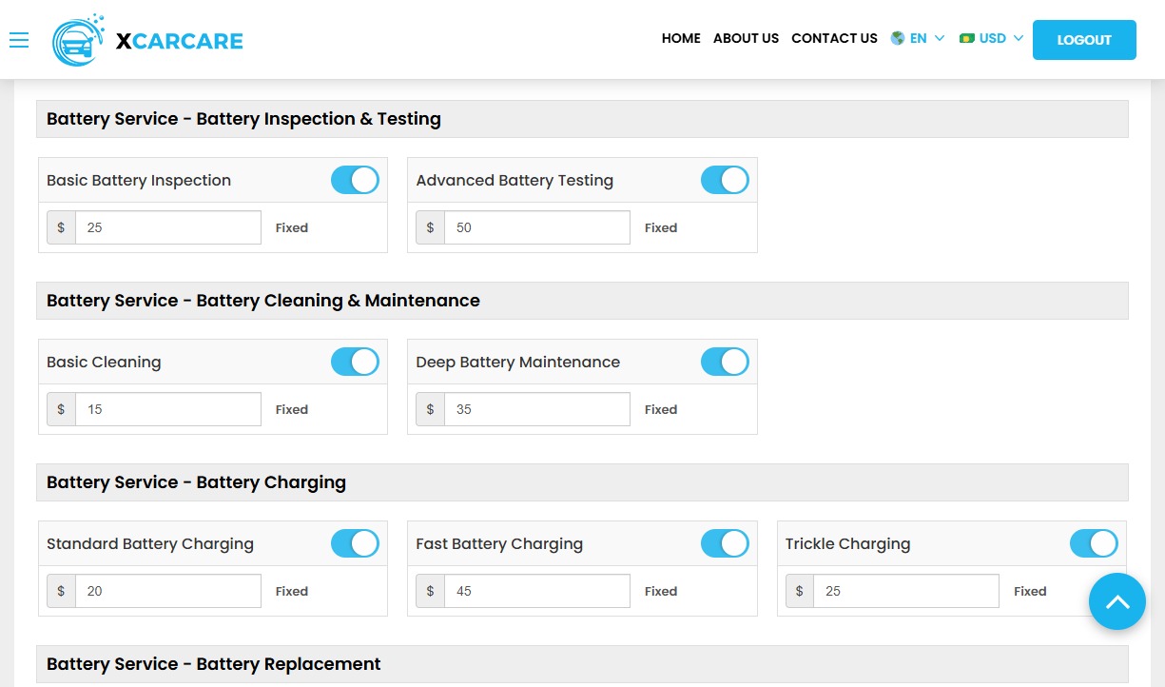This screenshot has width=1165, height=687.
Task: Click 'Fixed' label beside Trickle Charging price
Action: [x=1030, y=591]
